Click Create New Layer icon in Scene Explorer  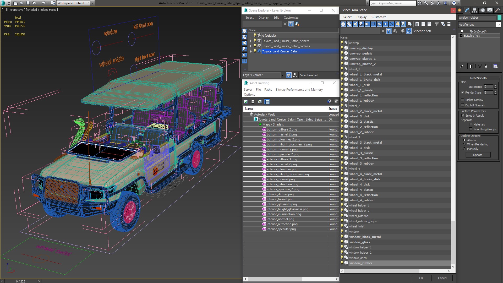(297, 24)
